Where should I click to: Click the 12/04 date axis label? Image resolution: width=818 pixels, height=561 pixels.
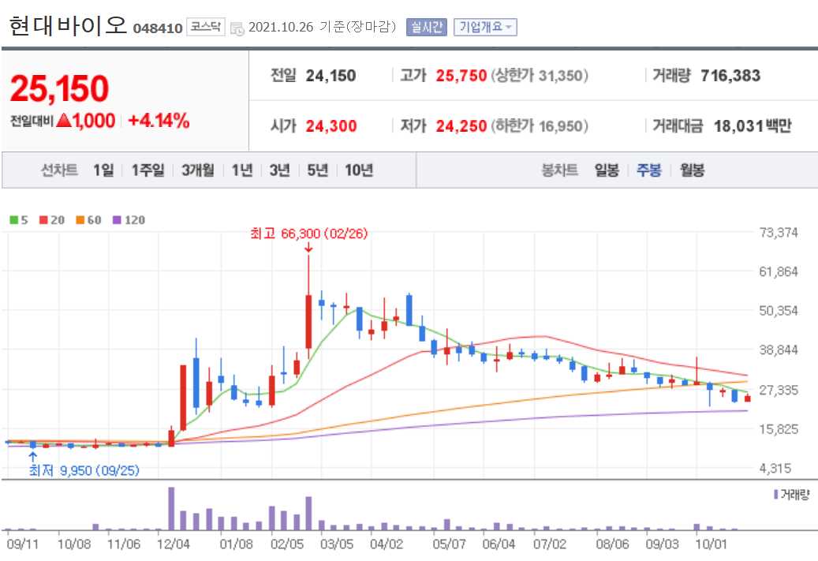point(174,544)
